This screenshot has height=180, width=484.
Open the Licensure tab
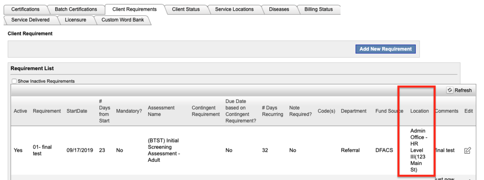tap(75, 20)
